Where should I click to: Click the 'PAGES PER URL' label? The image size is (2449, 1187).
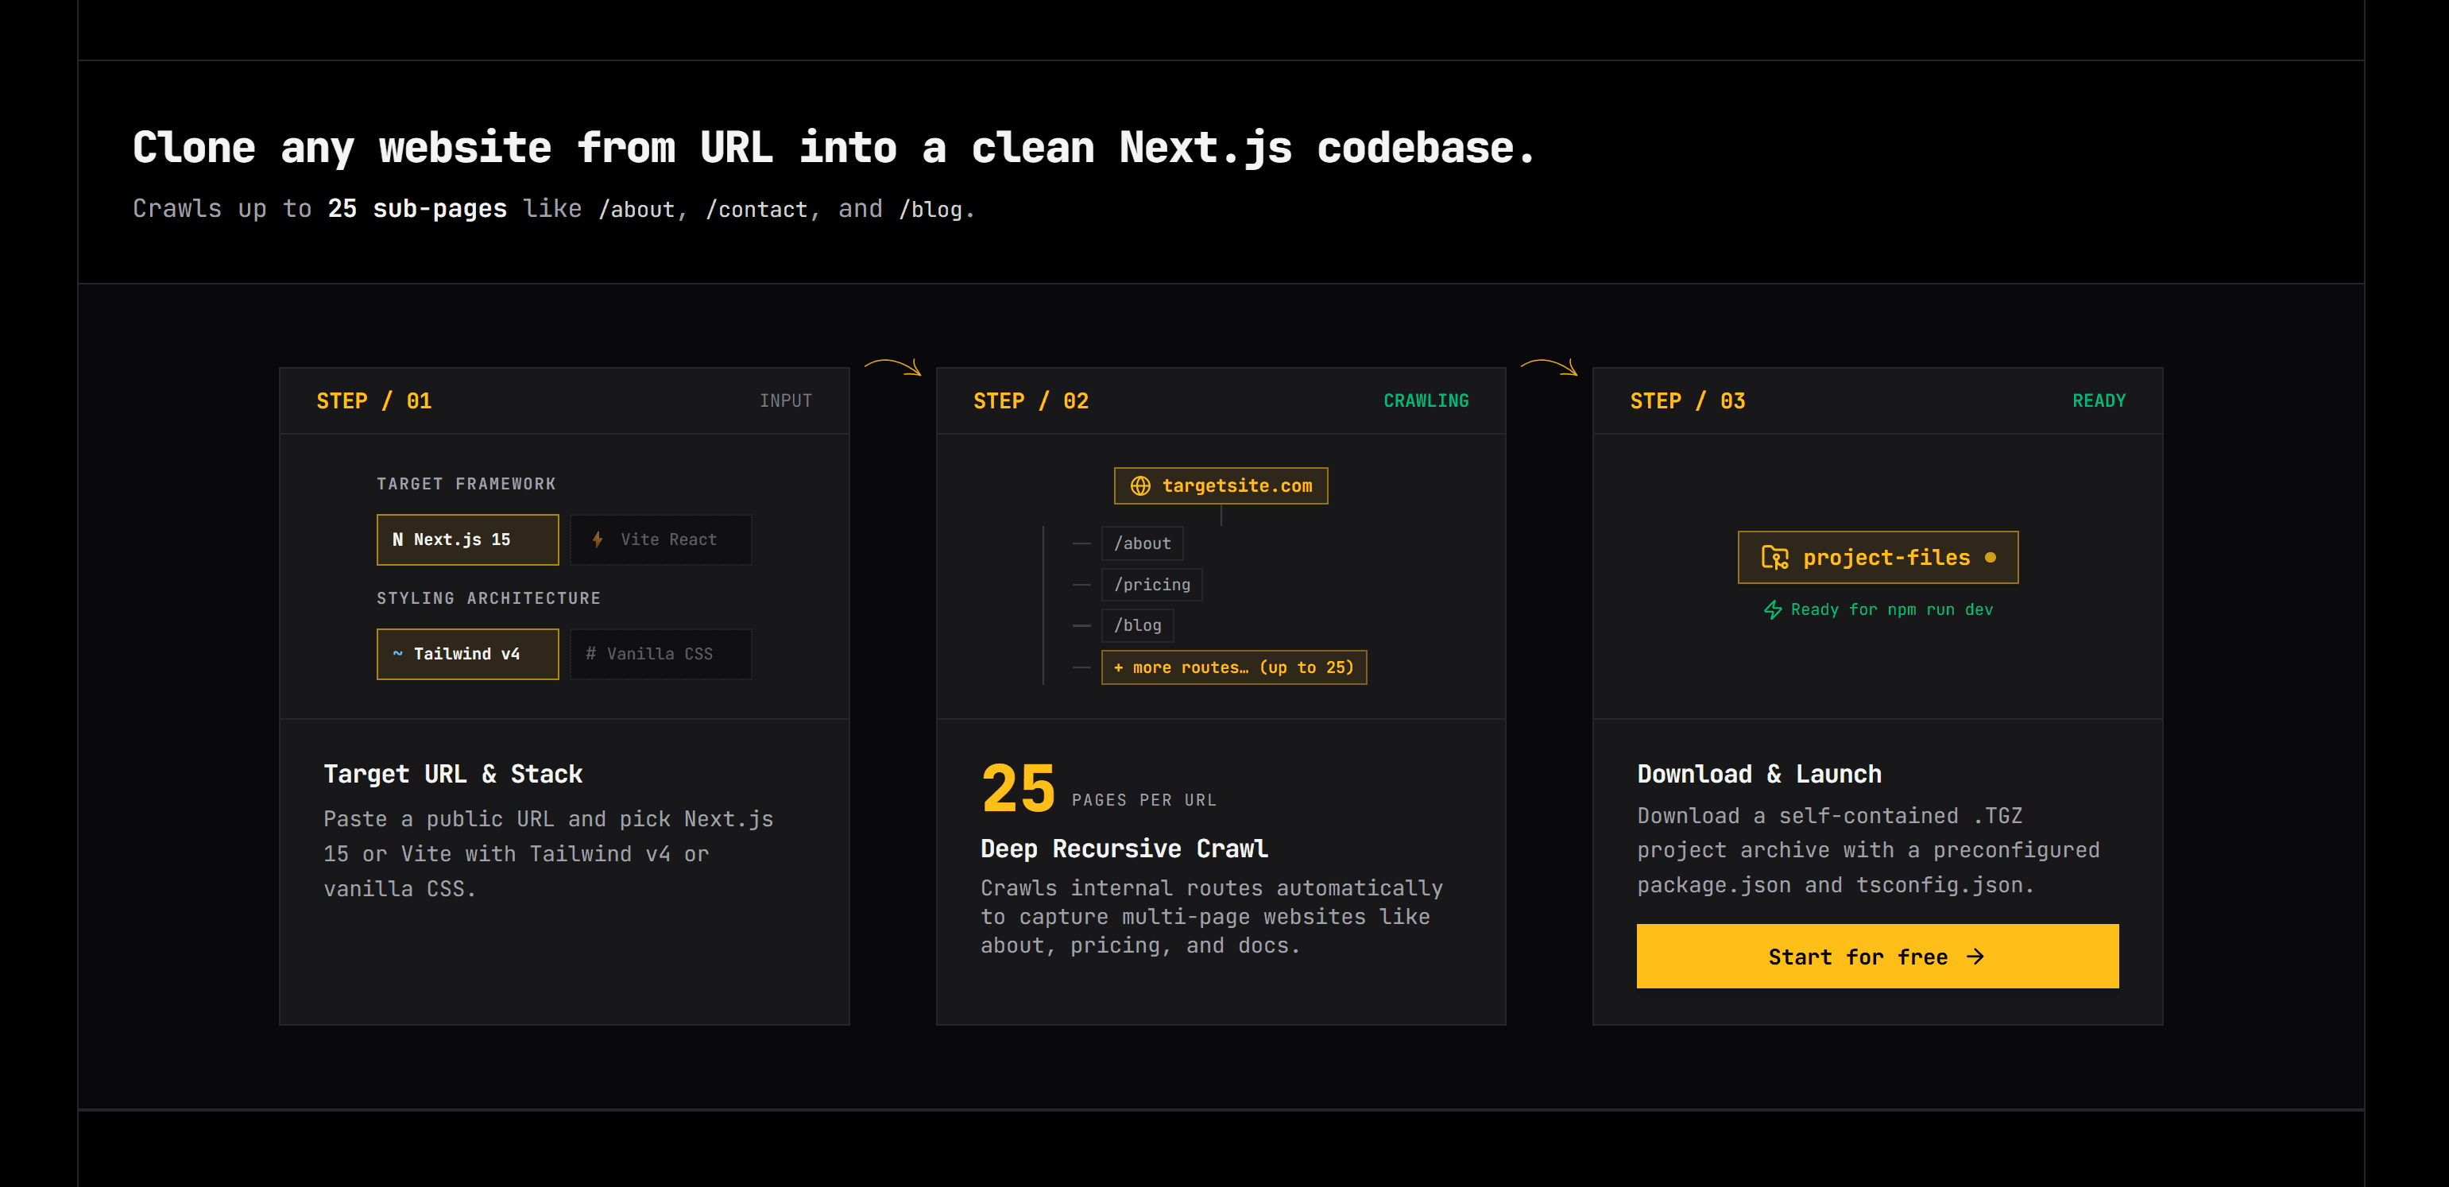pos(1143,800)
